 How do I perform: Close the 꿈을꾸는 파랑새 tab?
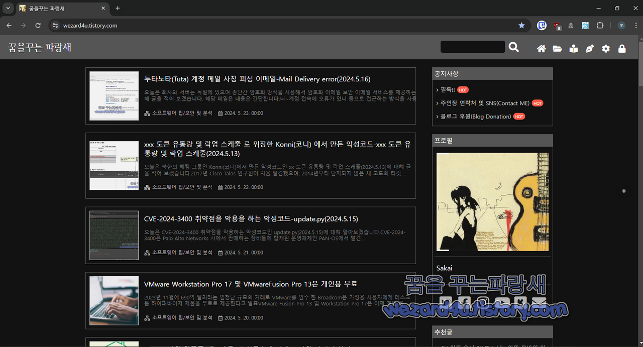coord(103,9)
